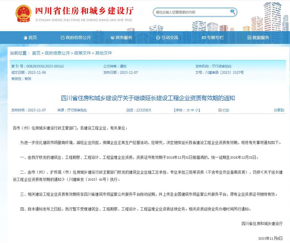Viewport: 290px width, 243px height.
Task: Go to 政策文件 breadcrumb link
Action: [83, 53]
